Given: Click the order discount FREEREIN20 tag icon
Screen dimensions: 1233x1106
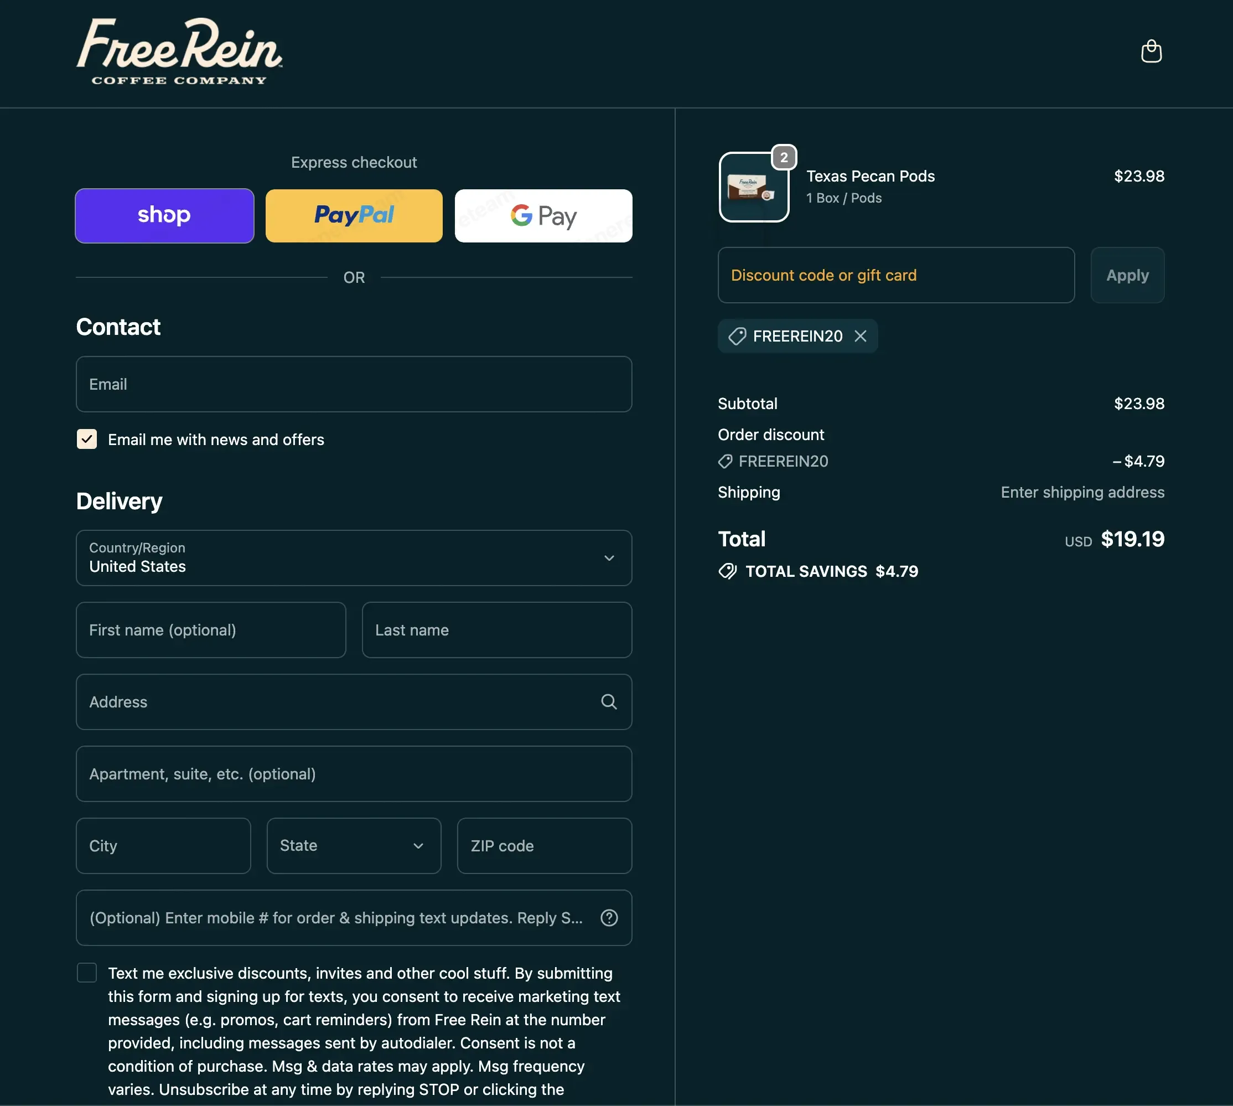Looking at the screenshot, I should pyautogui.click(x=725, y=462).
